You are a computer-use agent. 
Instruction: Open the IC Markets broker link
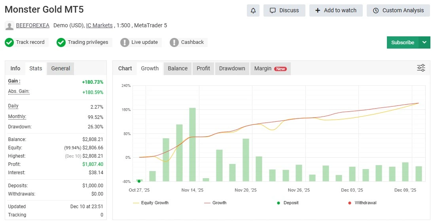tap(99, 25)
